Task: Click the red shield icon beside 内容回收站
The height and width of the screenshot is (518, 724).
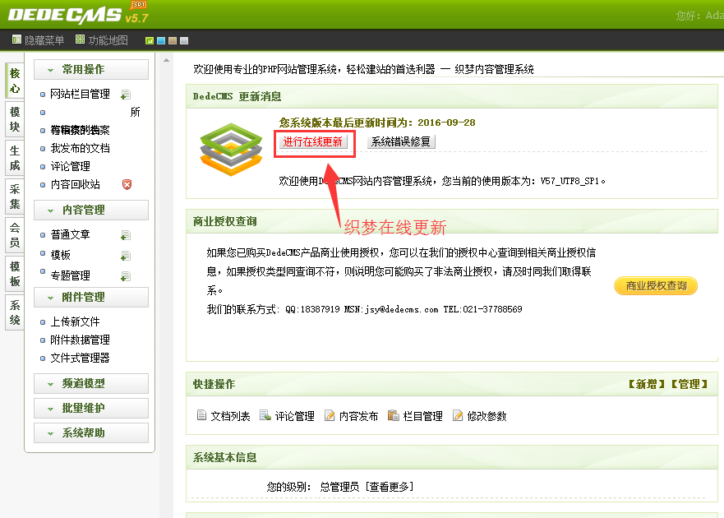Action: point(127,184)
